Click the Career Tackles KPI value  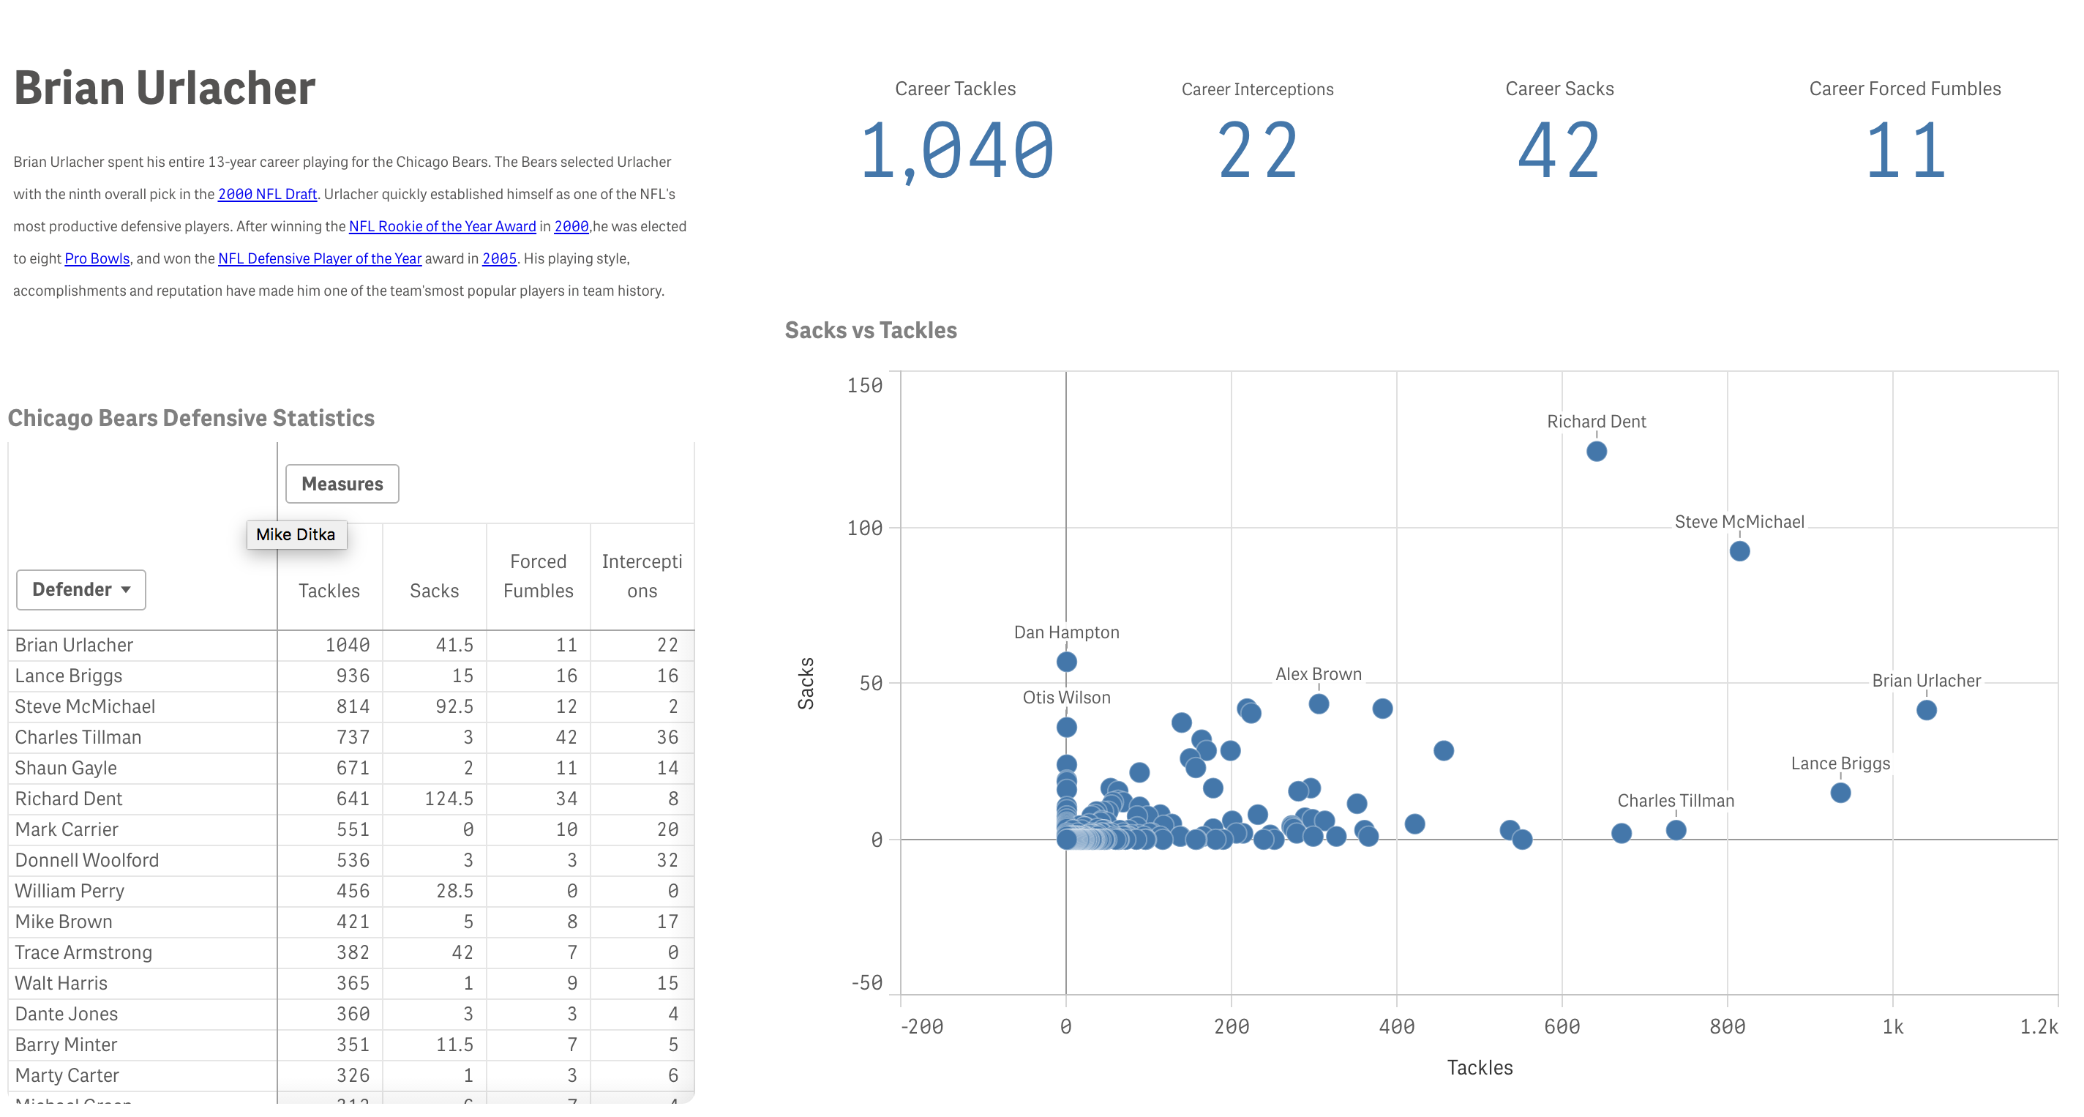[956, 152]
